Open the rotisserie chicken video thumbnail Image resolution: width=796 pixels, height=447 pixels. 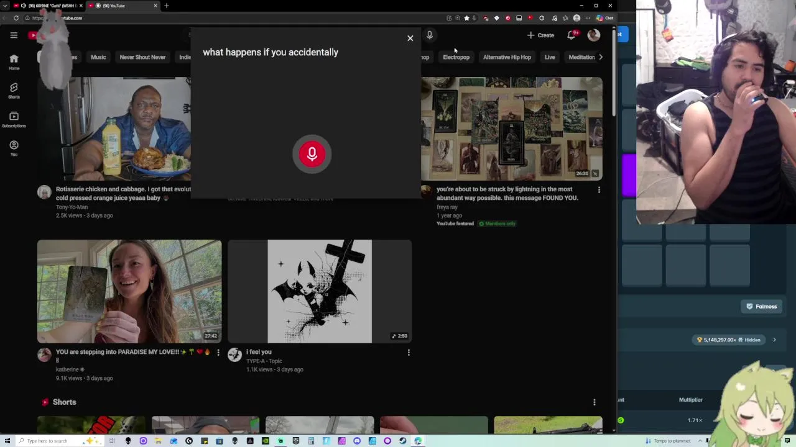click(114, 129)
